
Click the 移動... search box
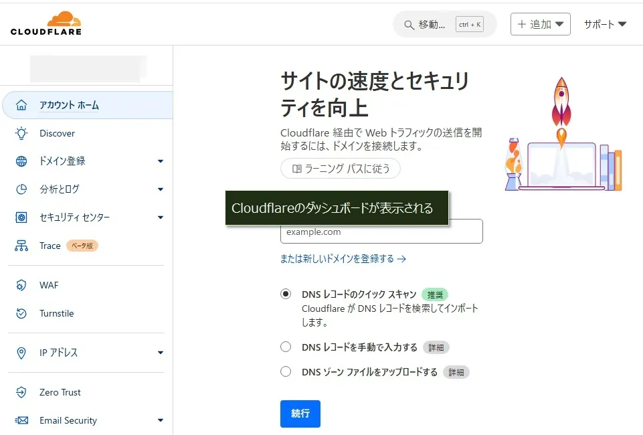pos(445,24)
